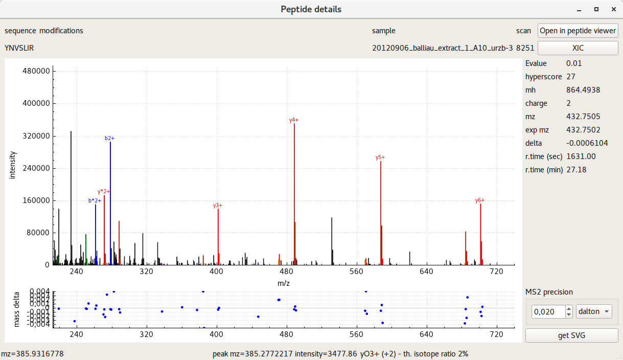Select the blue b2+ ion label
The height and width of the screenshot is (360, 623).
pos(110,138)
